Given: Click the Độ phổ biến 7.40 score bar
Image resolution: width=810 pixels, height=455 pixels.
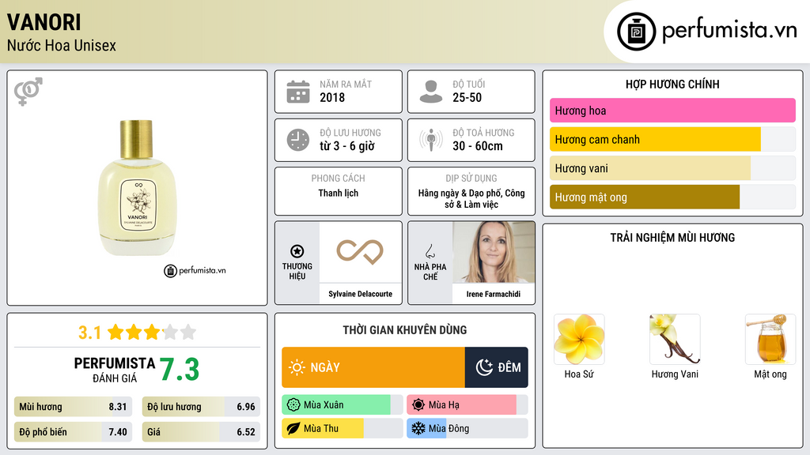Looking at the screenshot, I should [73, 432].
